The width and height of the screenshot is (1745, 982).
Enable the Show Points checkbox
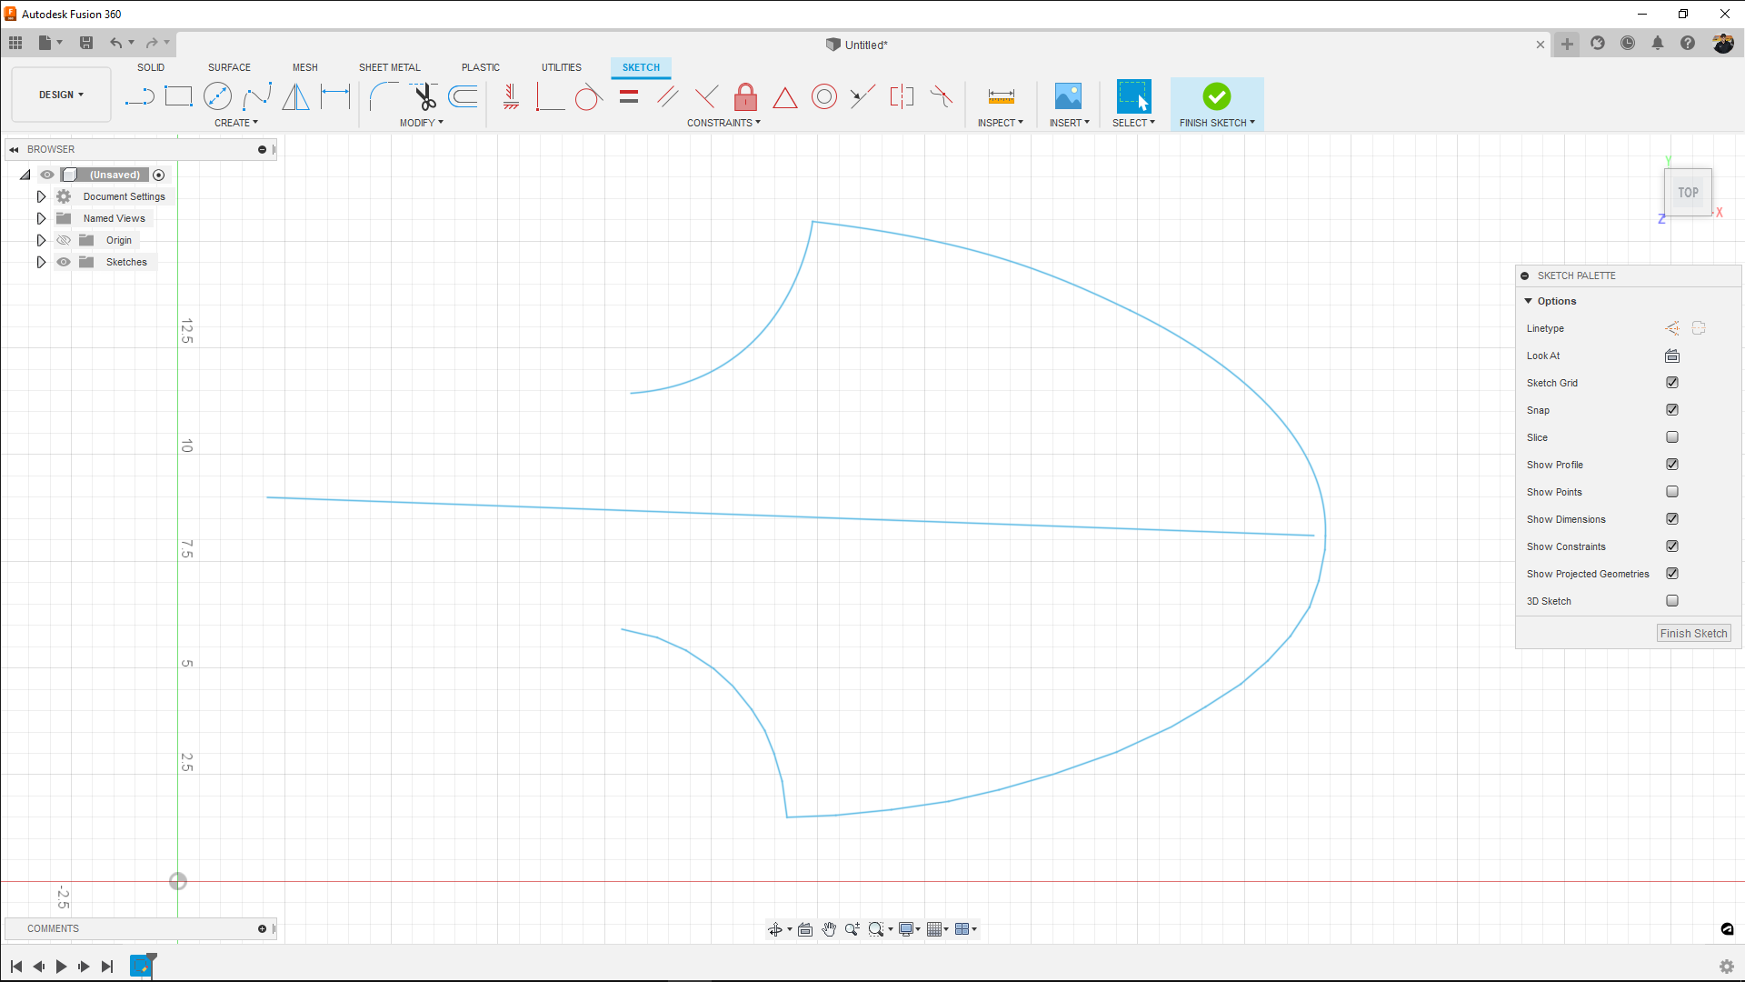1672,492
